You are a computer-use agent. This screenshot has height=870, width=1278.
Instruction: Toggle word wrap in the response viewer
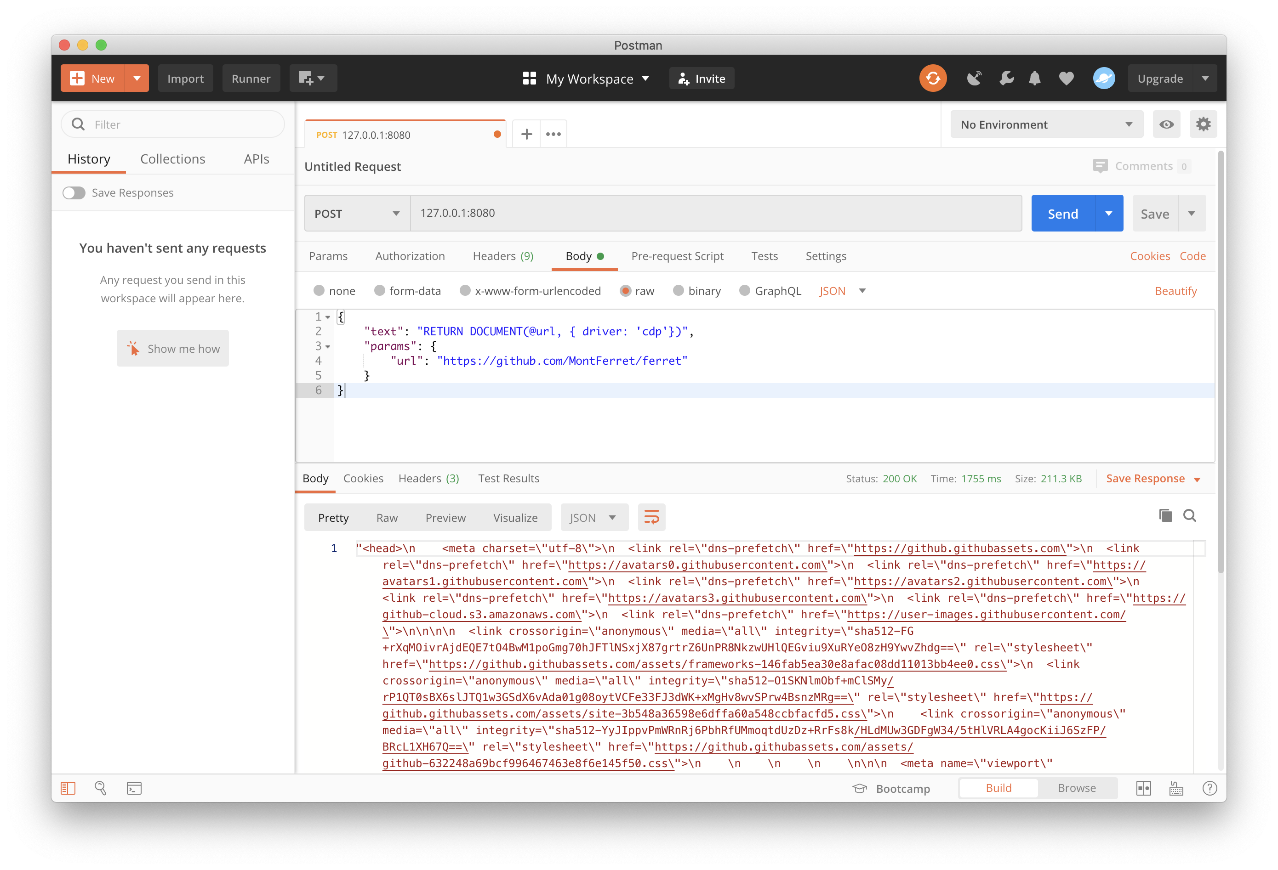651,517
